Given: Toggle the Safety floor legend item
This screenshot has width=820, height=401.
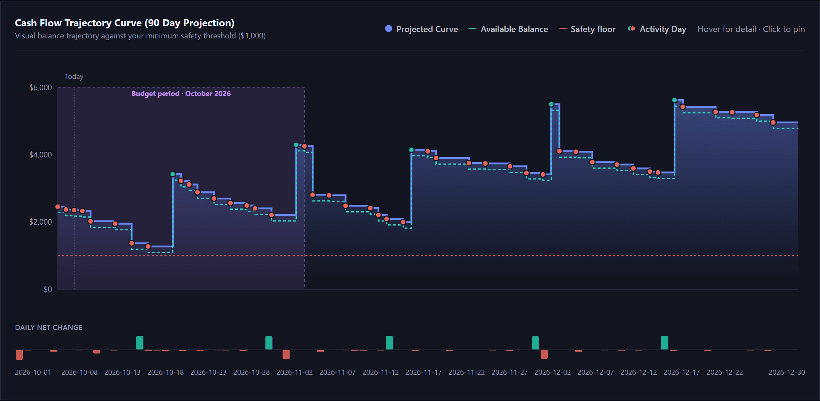Looking at the screenshot, I should point(588,29).
